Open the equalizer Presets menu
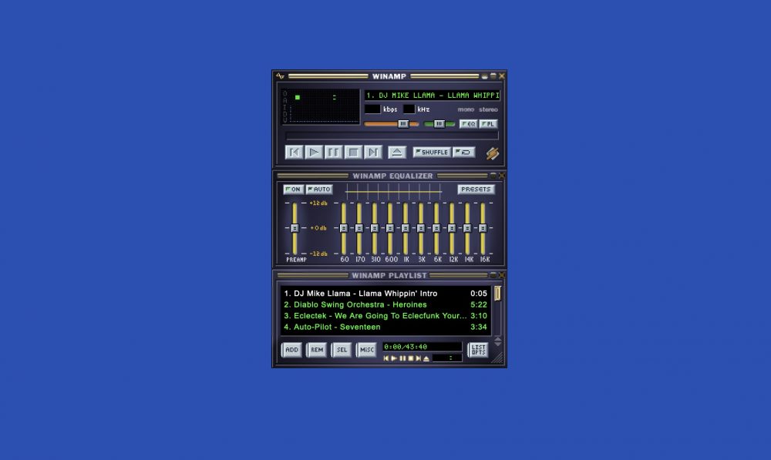Image resolution: width=771 pixels, height=460 pixels. click(x=476, y=190)
